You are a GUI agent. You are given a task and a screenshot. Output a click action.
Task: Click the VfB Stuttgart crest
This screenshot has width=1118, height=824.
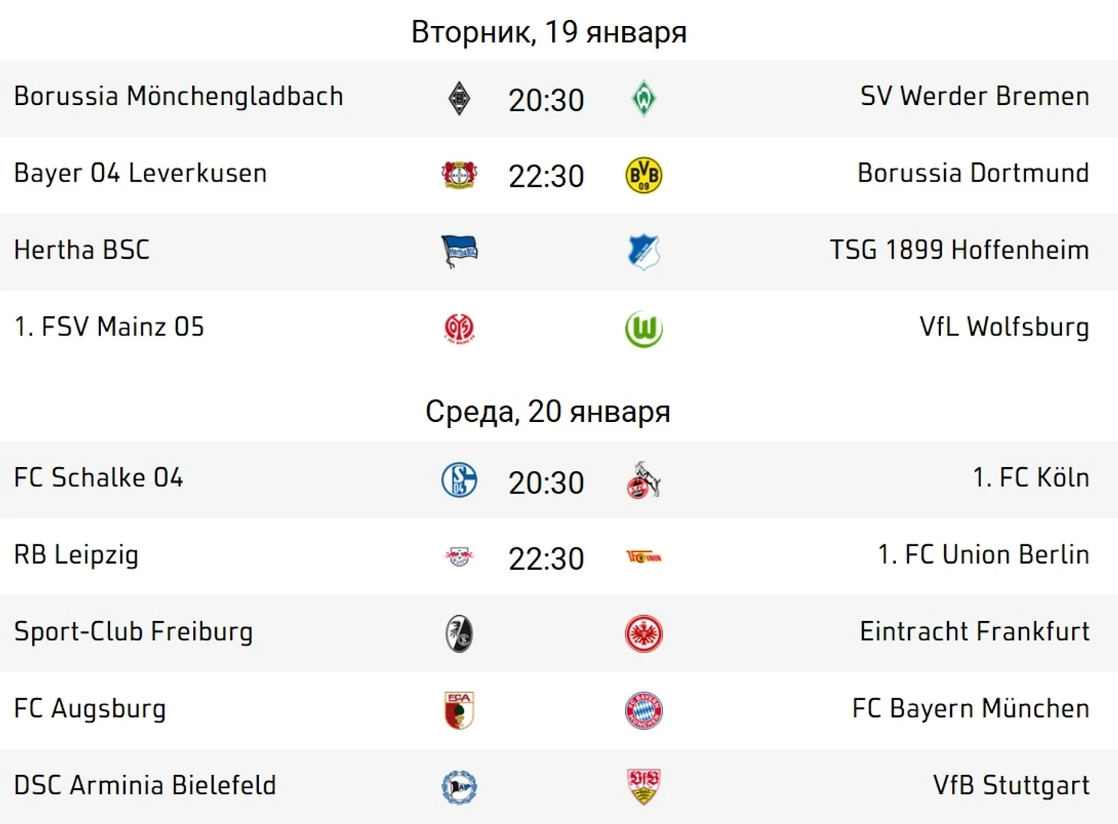643,787
